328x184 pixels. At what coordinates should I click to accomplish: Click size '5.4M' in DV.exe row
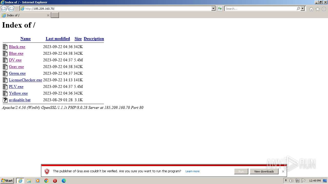point(78,60)
